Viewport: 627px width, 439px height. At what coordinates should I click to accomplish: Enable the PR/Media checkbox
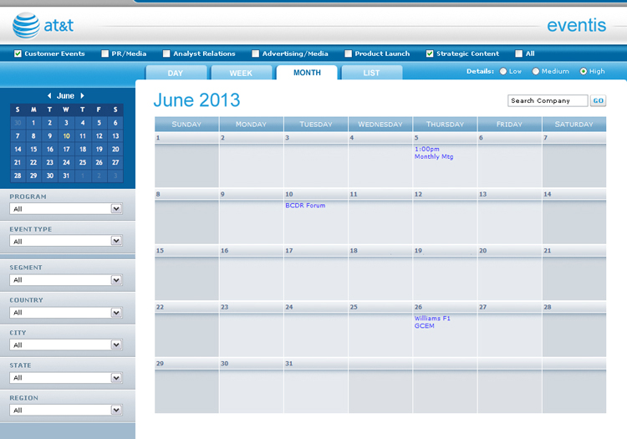[104, 54]
